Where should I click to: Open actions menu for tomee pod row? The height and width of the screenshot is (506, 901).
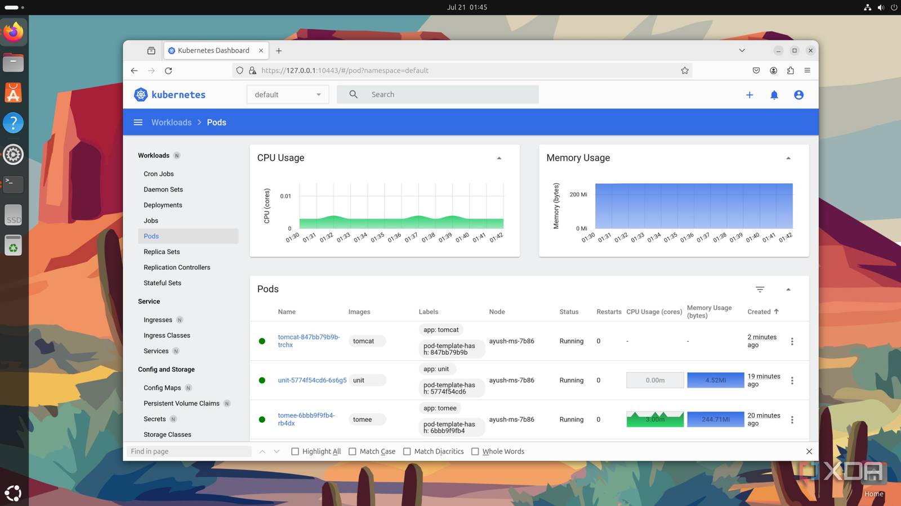point(792,420)
